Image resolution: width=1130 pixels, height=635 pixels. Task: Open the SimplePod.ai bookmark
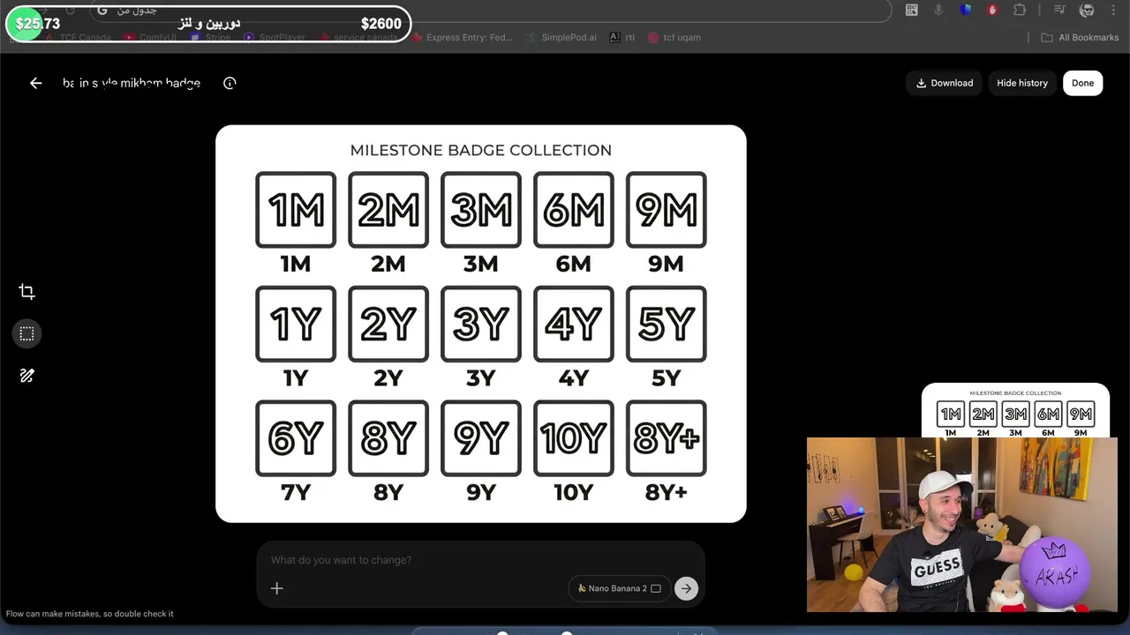point(561,38)
